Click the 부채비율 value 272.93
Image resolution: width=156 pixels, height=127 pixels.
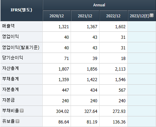(119, 111)
